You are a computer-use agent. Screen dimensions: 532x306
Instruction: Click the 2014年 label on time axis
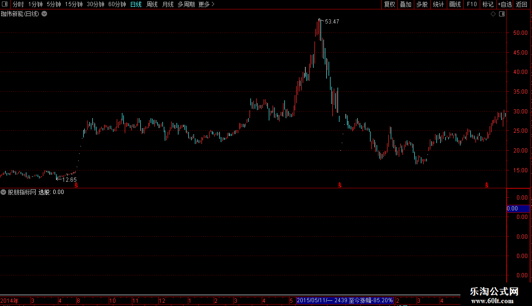(9, 300)
